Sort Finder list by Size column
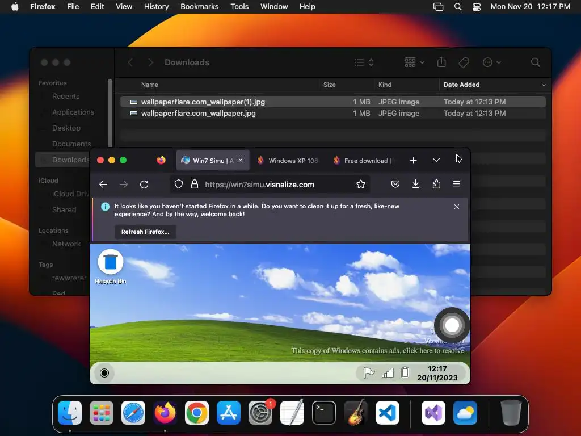 click(x=330, y=85)
